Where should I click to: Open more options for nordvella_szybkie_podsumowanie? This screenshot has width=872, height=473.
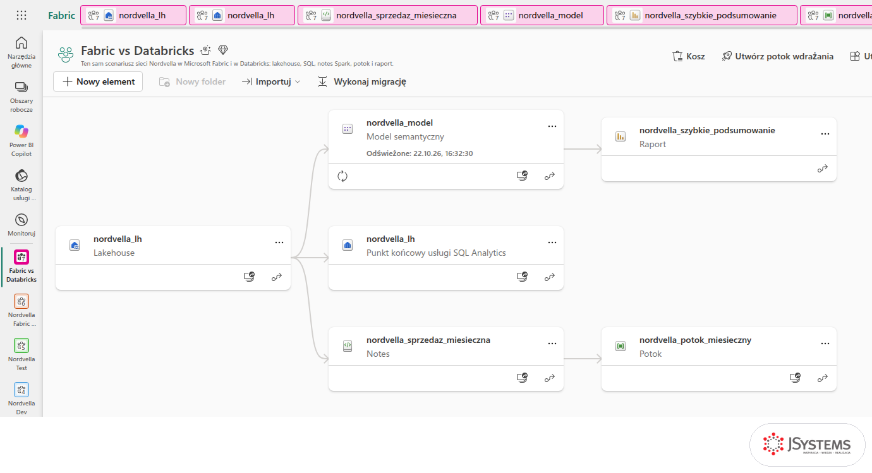(x=825, y=134)
